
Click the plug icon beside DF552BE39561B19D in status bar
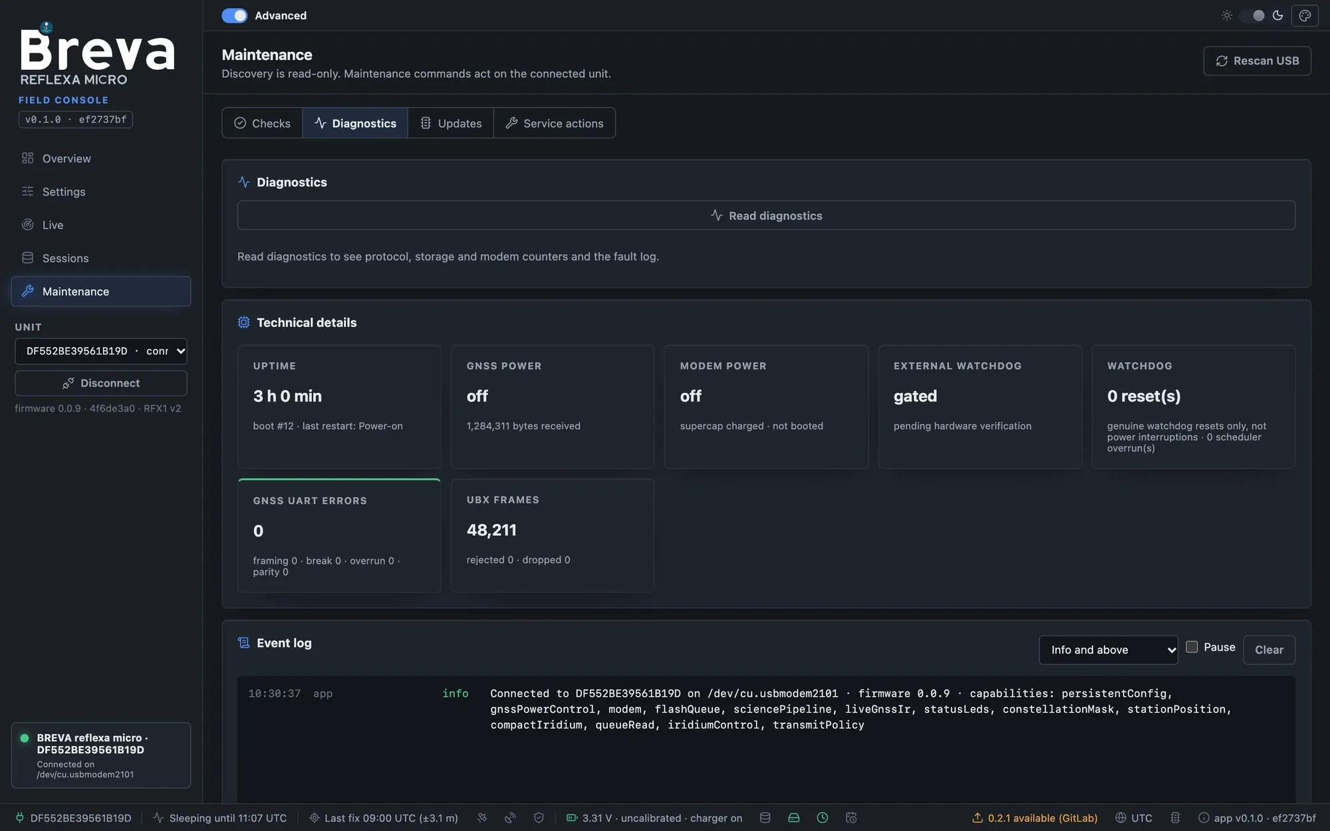20,818
